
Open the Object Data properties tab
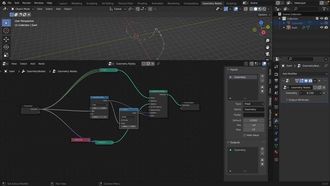point(276,146)
